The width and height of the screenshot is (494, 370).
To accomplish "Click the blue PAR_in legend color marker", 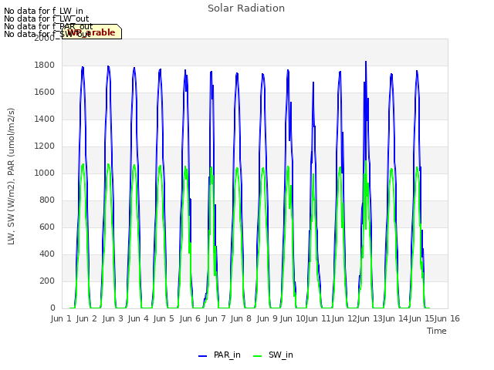I will 202,356.
